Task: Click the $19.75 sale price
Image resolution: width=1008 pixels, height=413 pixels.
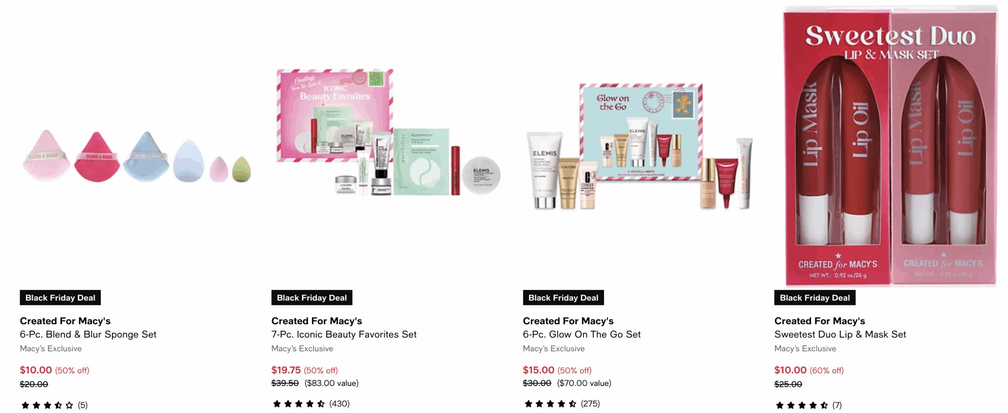Action: [285, 370]
